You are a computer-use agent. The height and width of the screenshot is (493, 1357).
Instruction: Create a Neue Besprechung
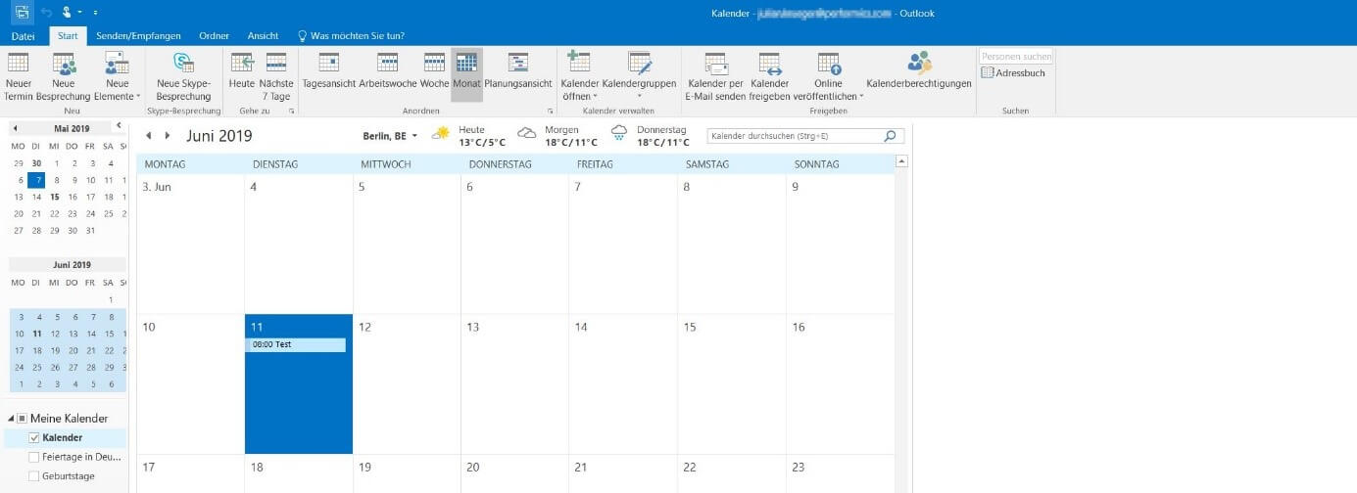click(x=64, y=65)
